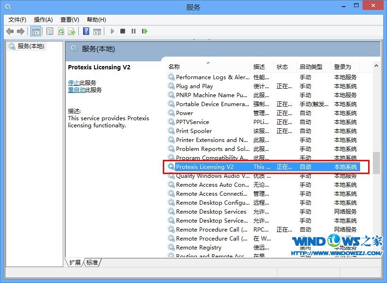Click the blue Help toolbar icon
Screen dimensions: 387x283
[x=86, y=31]
